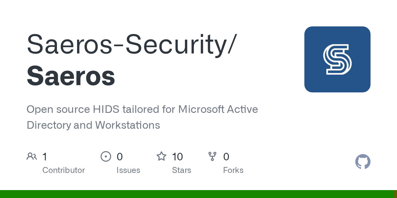The height and width of the screenshot is (198, 397).
Task: Select the Forks label
Action: (233, 170)
